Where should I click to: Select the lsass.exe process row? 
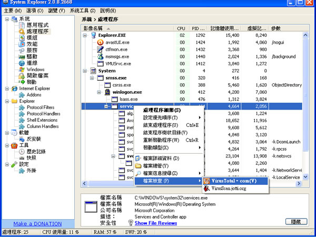click(x=192, y=99)
